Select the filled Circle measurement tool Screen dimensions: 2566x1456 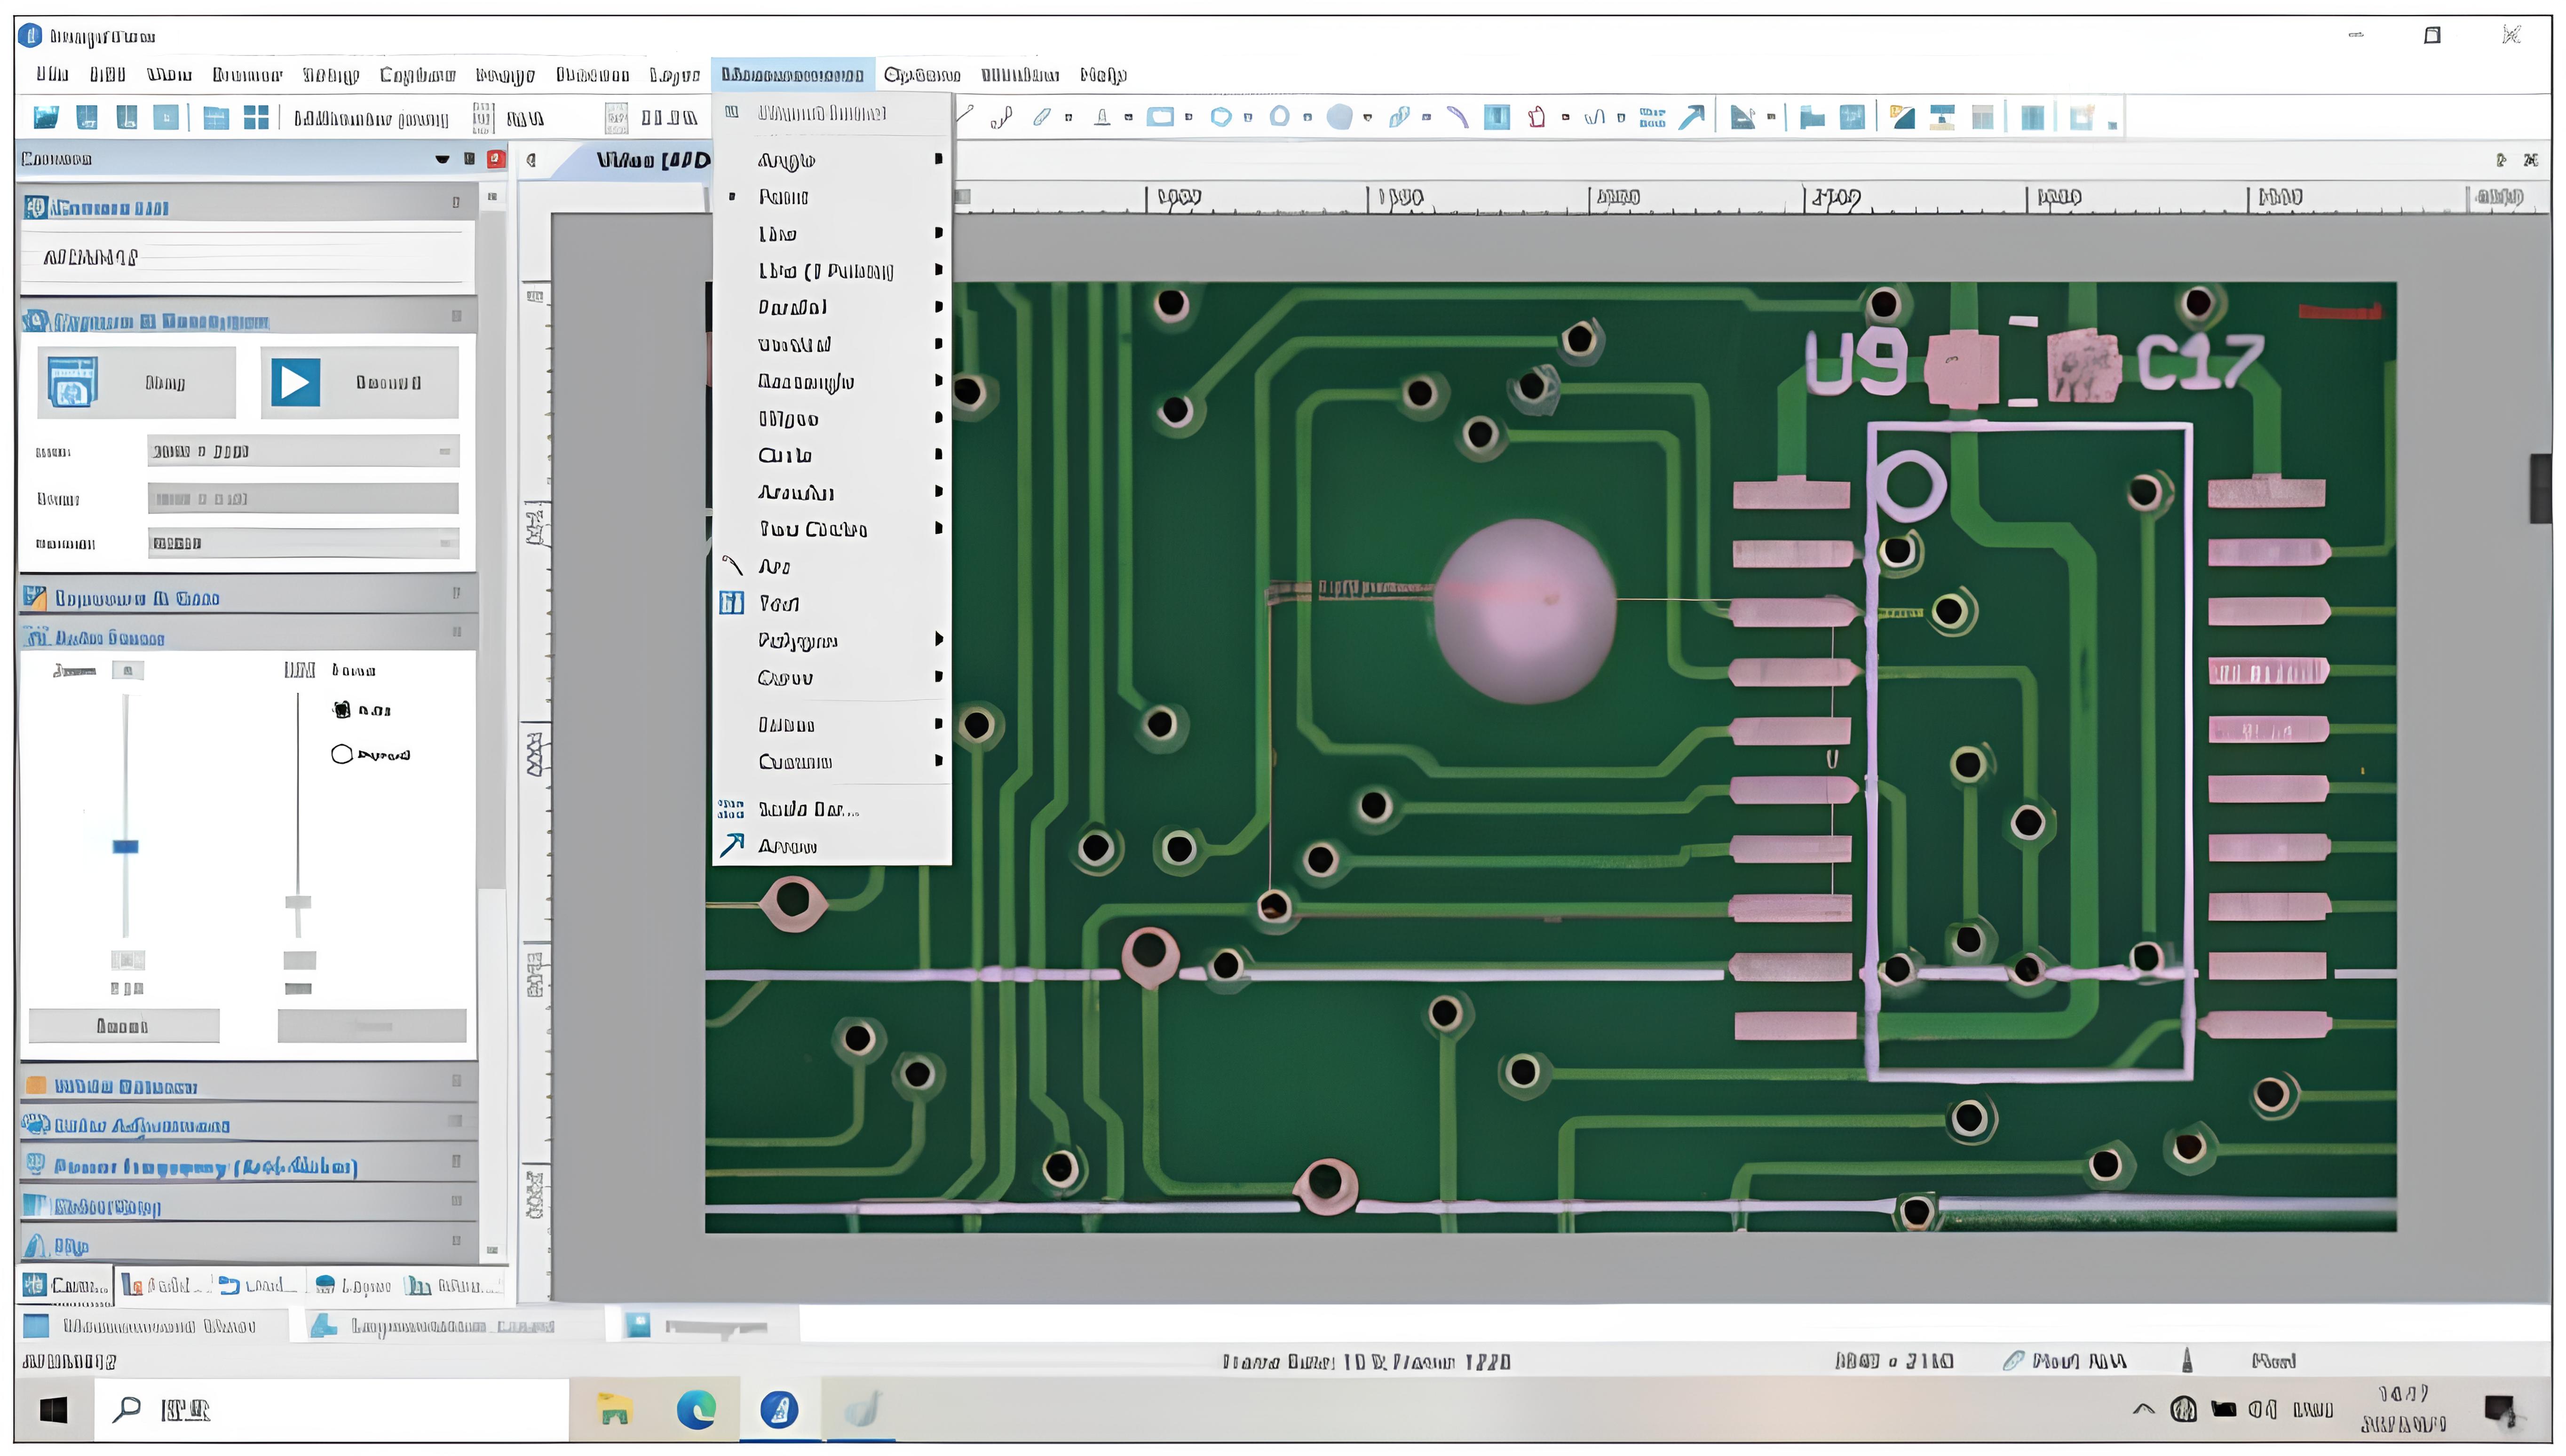tap(1339, 118)
